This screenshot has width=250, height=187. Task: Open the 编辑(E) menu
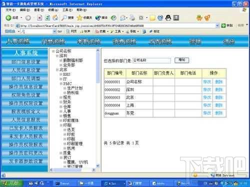pyautogui.click(x=25, y=10)
